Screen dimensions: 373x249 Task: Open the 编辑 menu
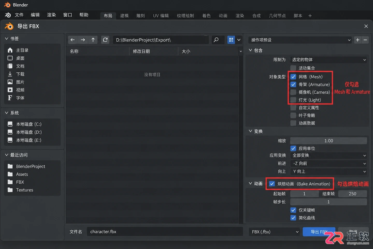click(35, 15)
